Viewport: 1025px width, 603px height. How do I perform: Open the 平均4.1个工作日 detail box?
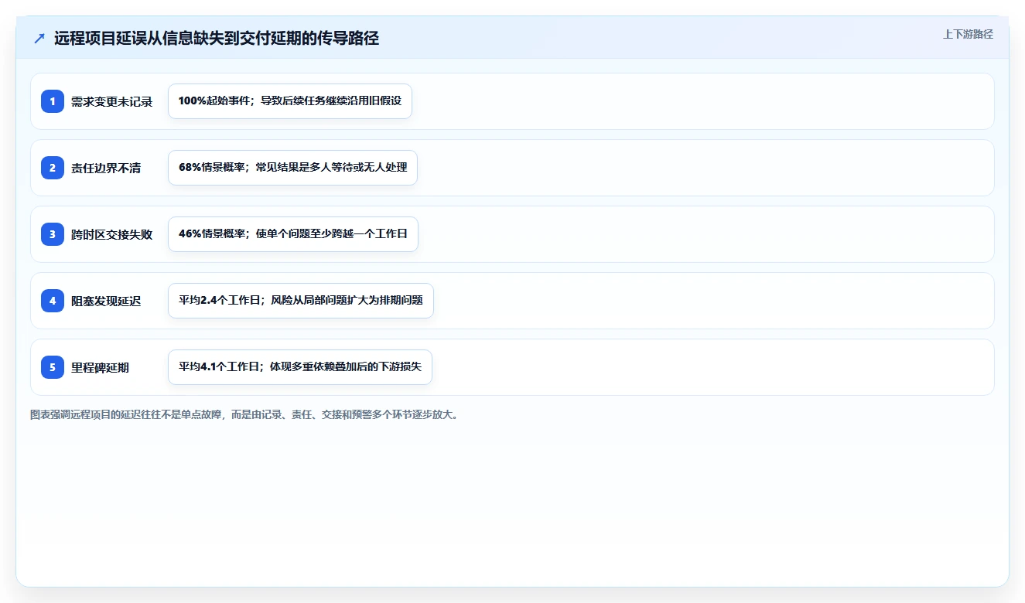click(x=300, y=367)
